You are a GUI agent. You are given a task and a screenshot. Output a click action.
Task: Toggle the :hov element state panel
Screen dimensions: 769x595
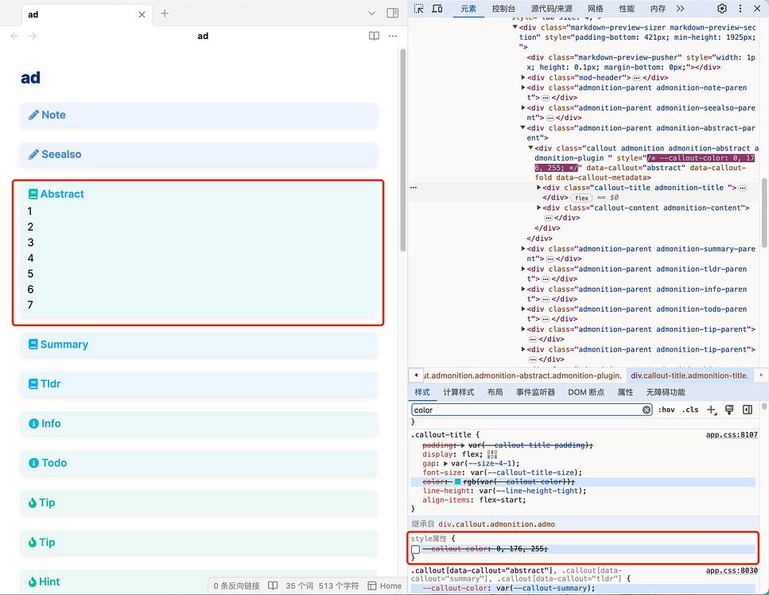[x=666, y=410]
